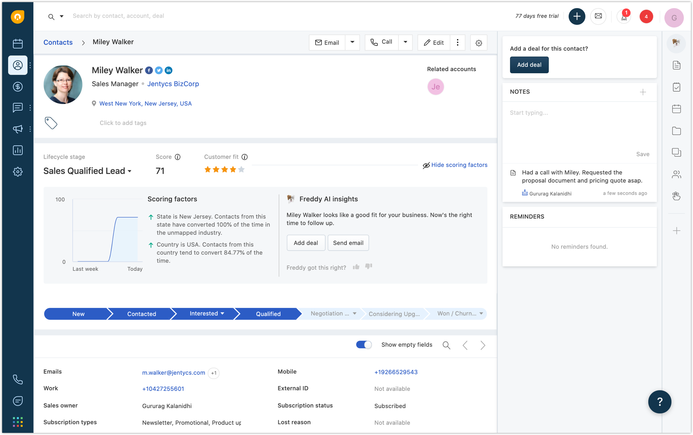
Task: Open Sales Qualified Lead lifecycle dropdown
Action: pyautogui.click(x=88, y=171)
